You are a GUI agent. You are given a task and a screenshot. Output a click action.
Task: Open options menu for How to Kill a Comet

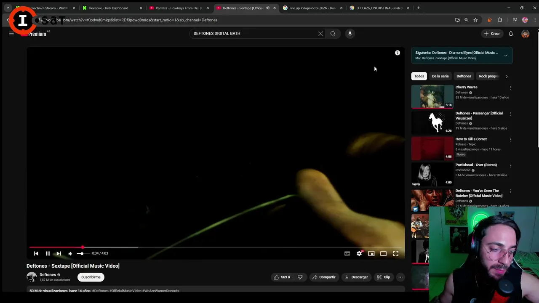511,140
